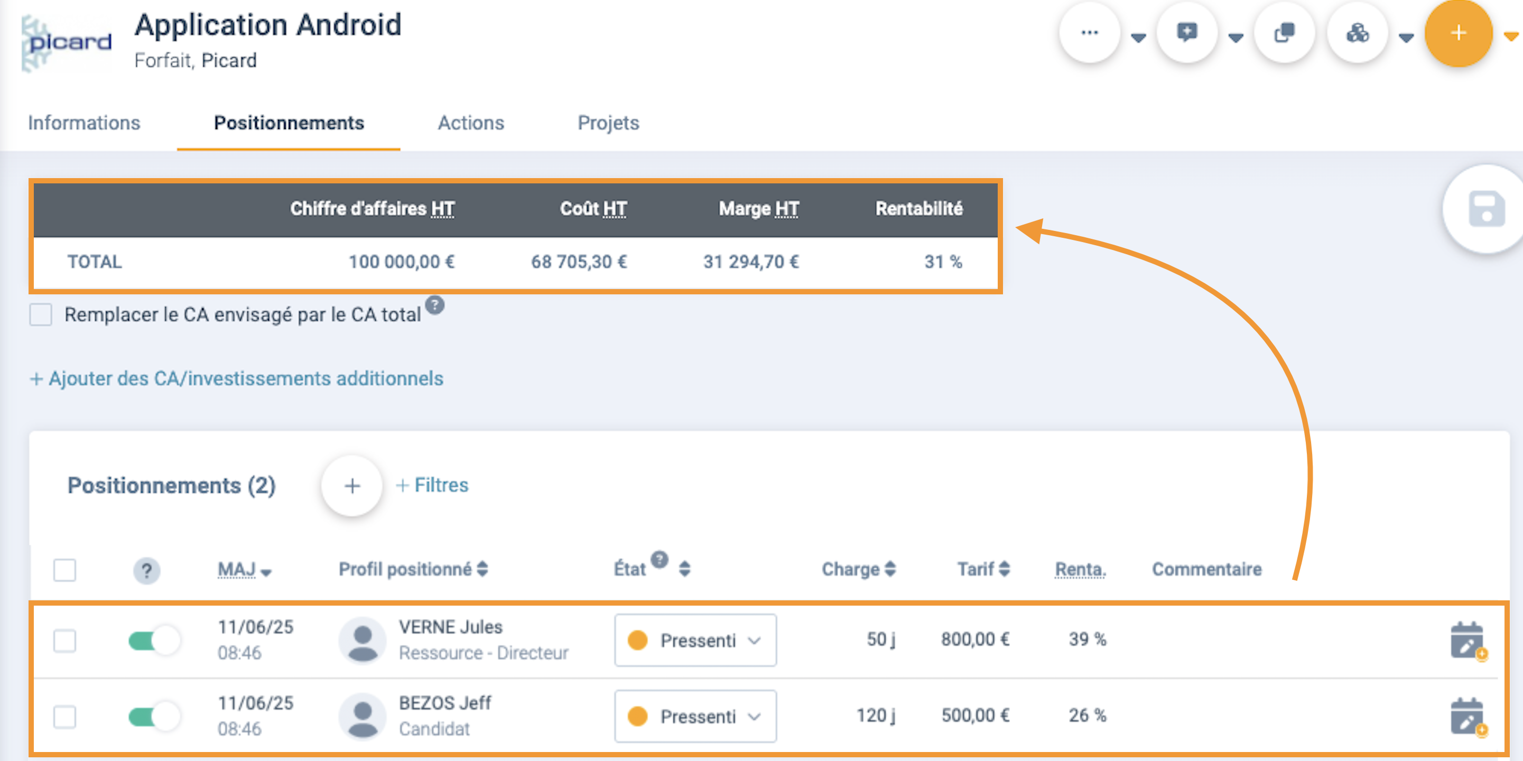Open the Actions tab

tap(471, 123)
